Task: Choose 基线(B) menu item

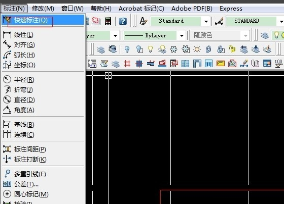Action: (43, 124)
